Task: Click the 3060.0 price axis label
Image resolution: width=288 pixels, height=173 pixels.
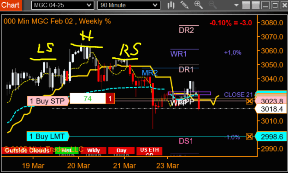Action: [272, 51]
